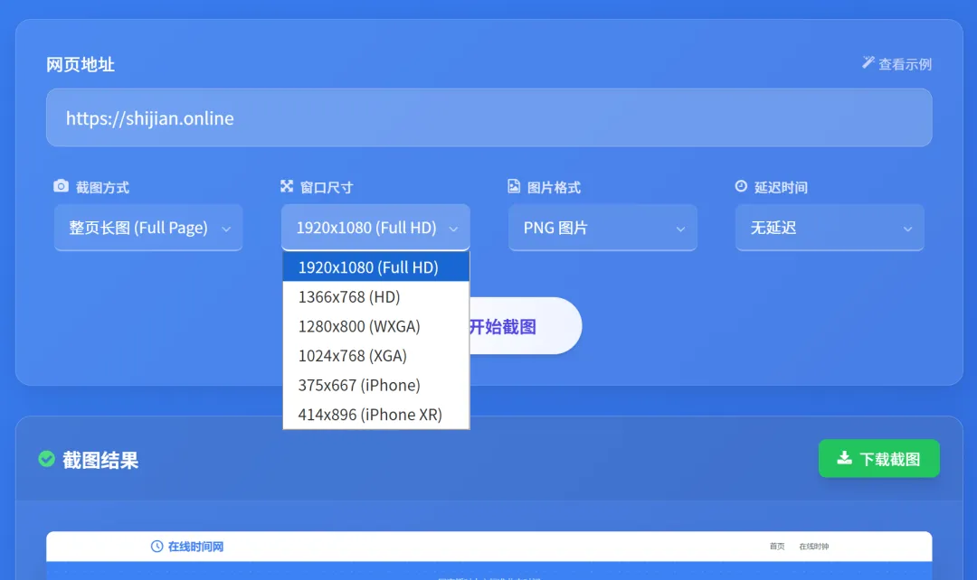Open the 整页长图 (Full Page) dropdown
977x580 pixels.
click(x=148, y=228)
